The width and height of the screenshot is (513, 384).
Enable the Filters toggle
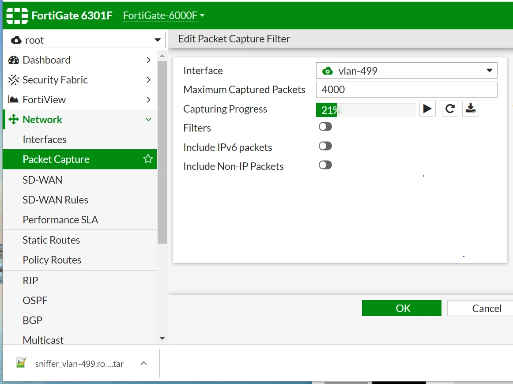(x=325, y=127)
